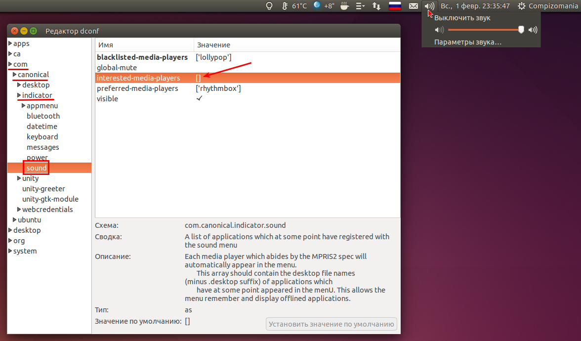The height and width of the screenshot is (341, 581).
Task: Toggle the 'visible' checkmark value
Action: tap(200, 98)
